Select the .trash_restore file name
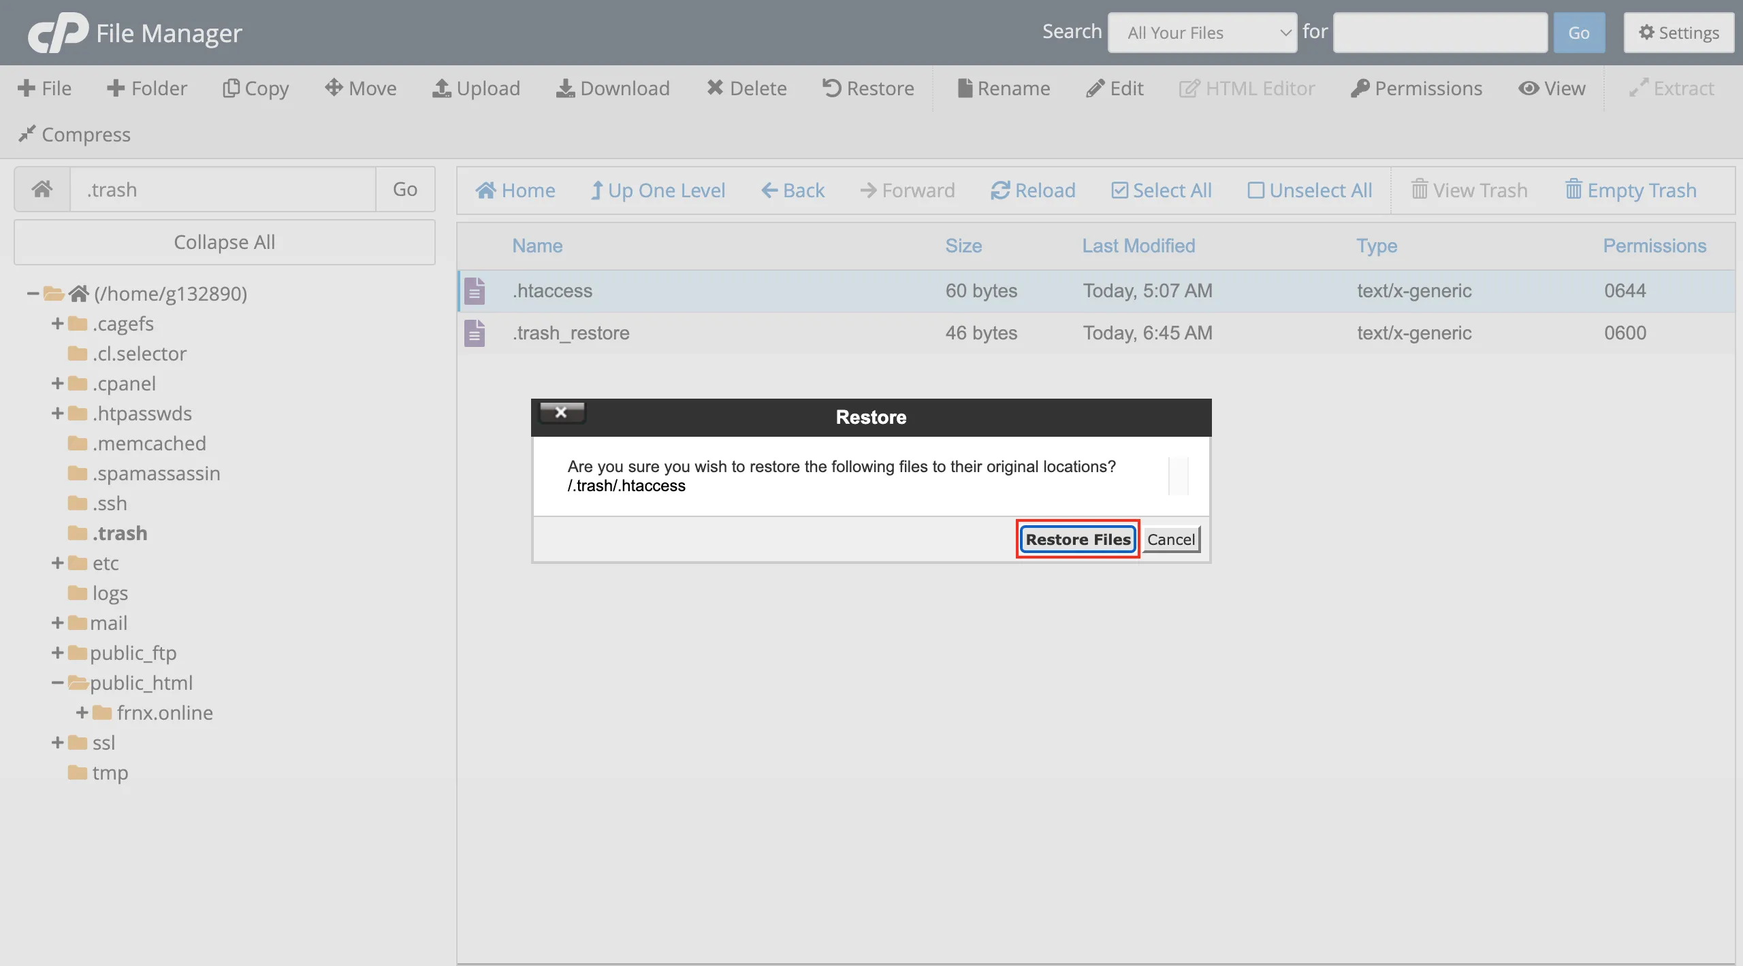Viewport: 1743px width, 966px height. tap(571, 333)
